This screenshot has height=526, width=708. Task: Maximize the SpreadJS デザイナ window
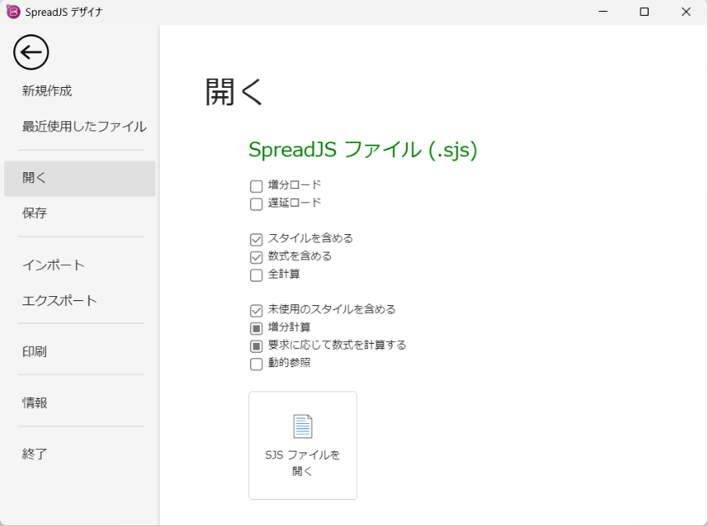pos(644,12)
